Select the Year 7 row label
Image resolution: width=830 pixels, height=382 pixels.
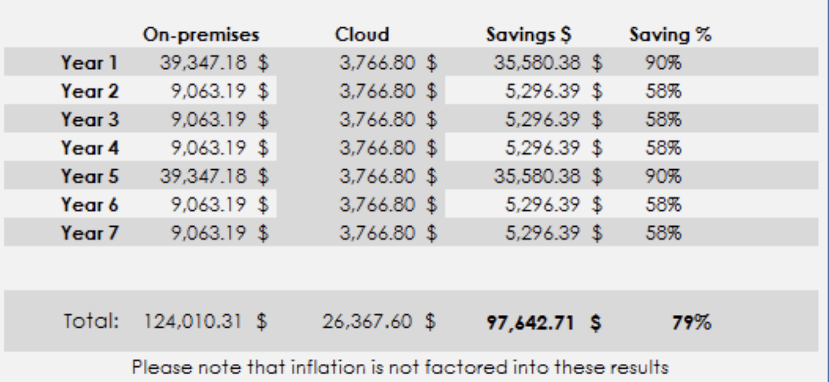point(90,233)
